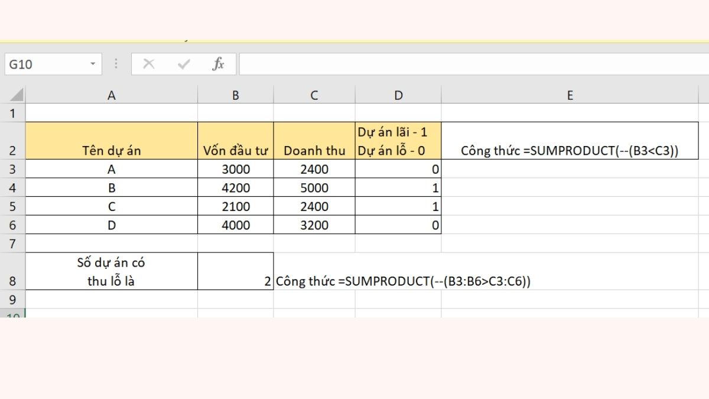Image resolution: width=709 pixels, height=399 pixels.
Task: Click the revenue value 2400 in row 3
Action: (x=314, y=169)
